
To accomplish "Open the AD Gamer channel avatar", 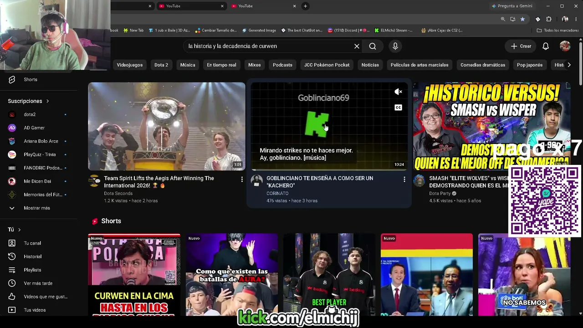I will (x=12, y=128).
